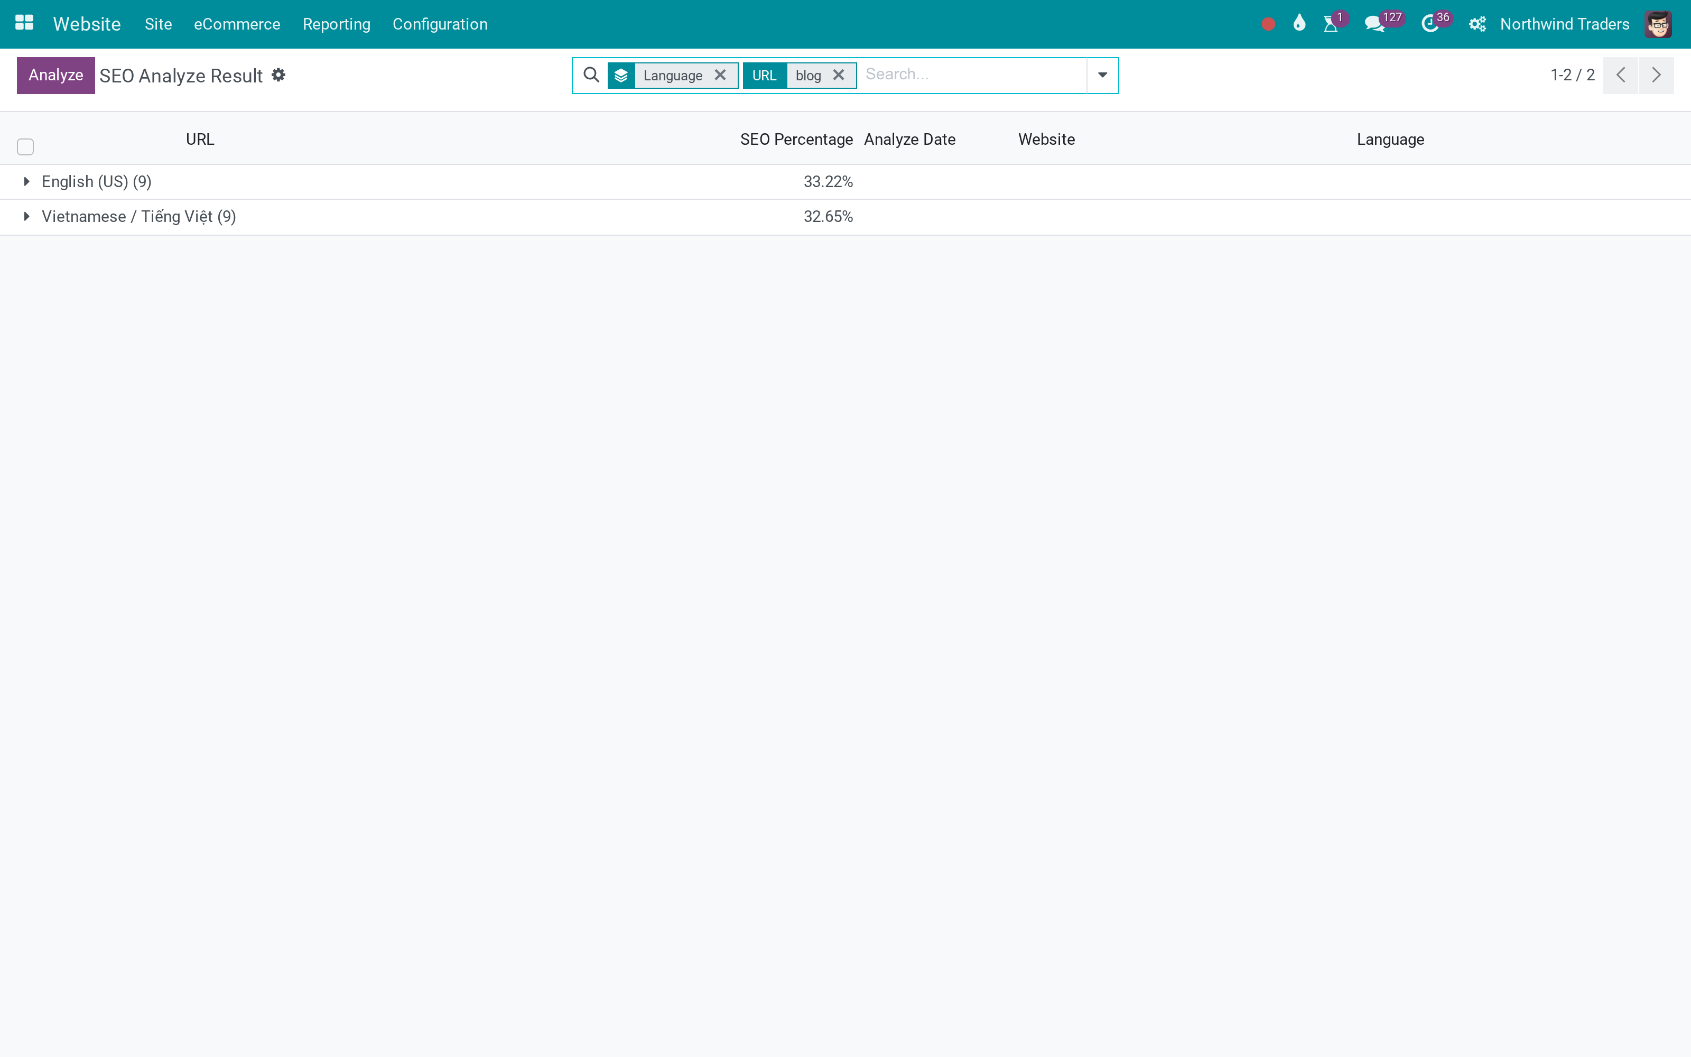Sort by the Language column header
1691x1057 pixels.
1390,139
